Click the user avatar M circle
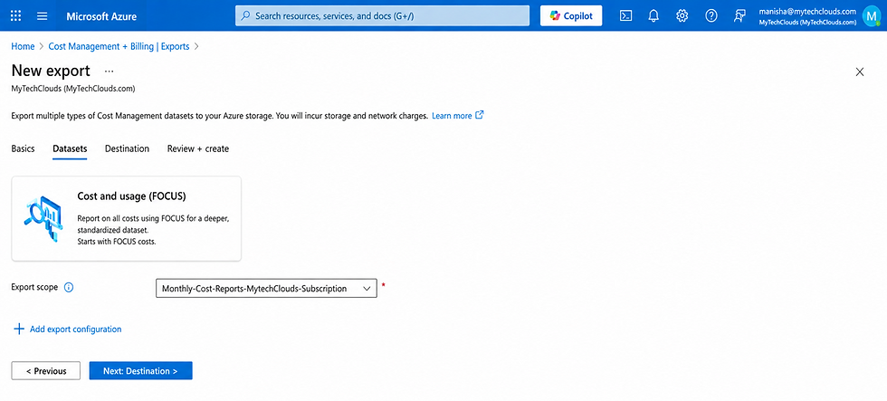This screenshot has width=887, height=401. 872,15
